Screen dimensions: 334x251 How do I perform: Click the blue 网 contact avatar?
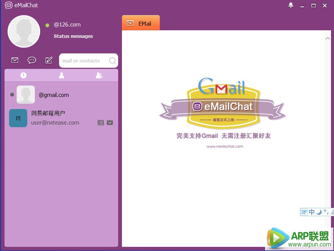[18, 118]
